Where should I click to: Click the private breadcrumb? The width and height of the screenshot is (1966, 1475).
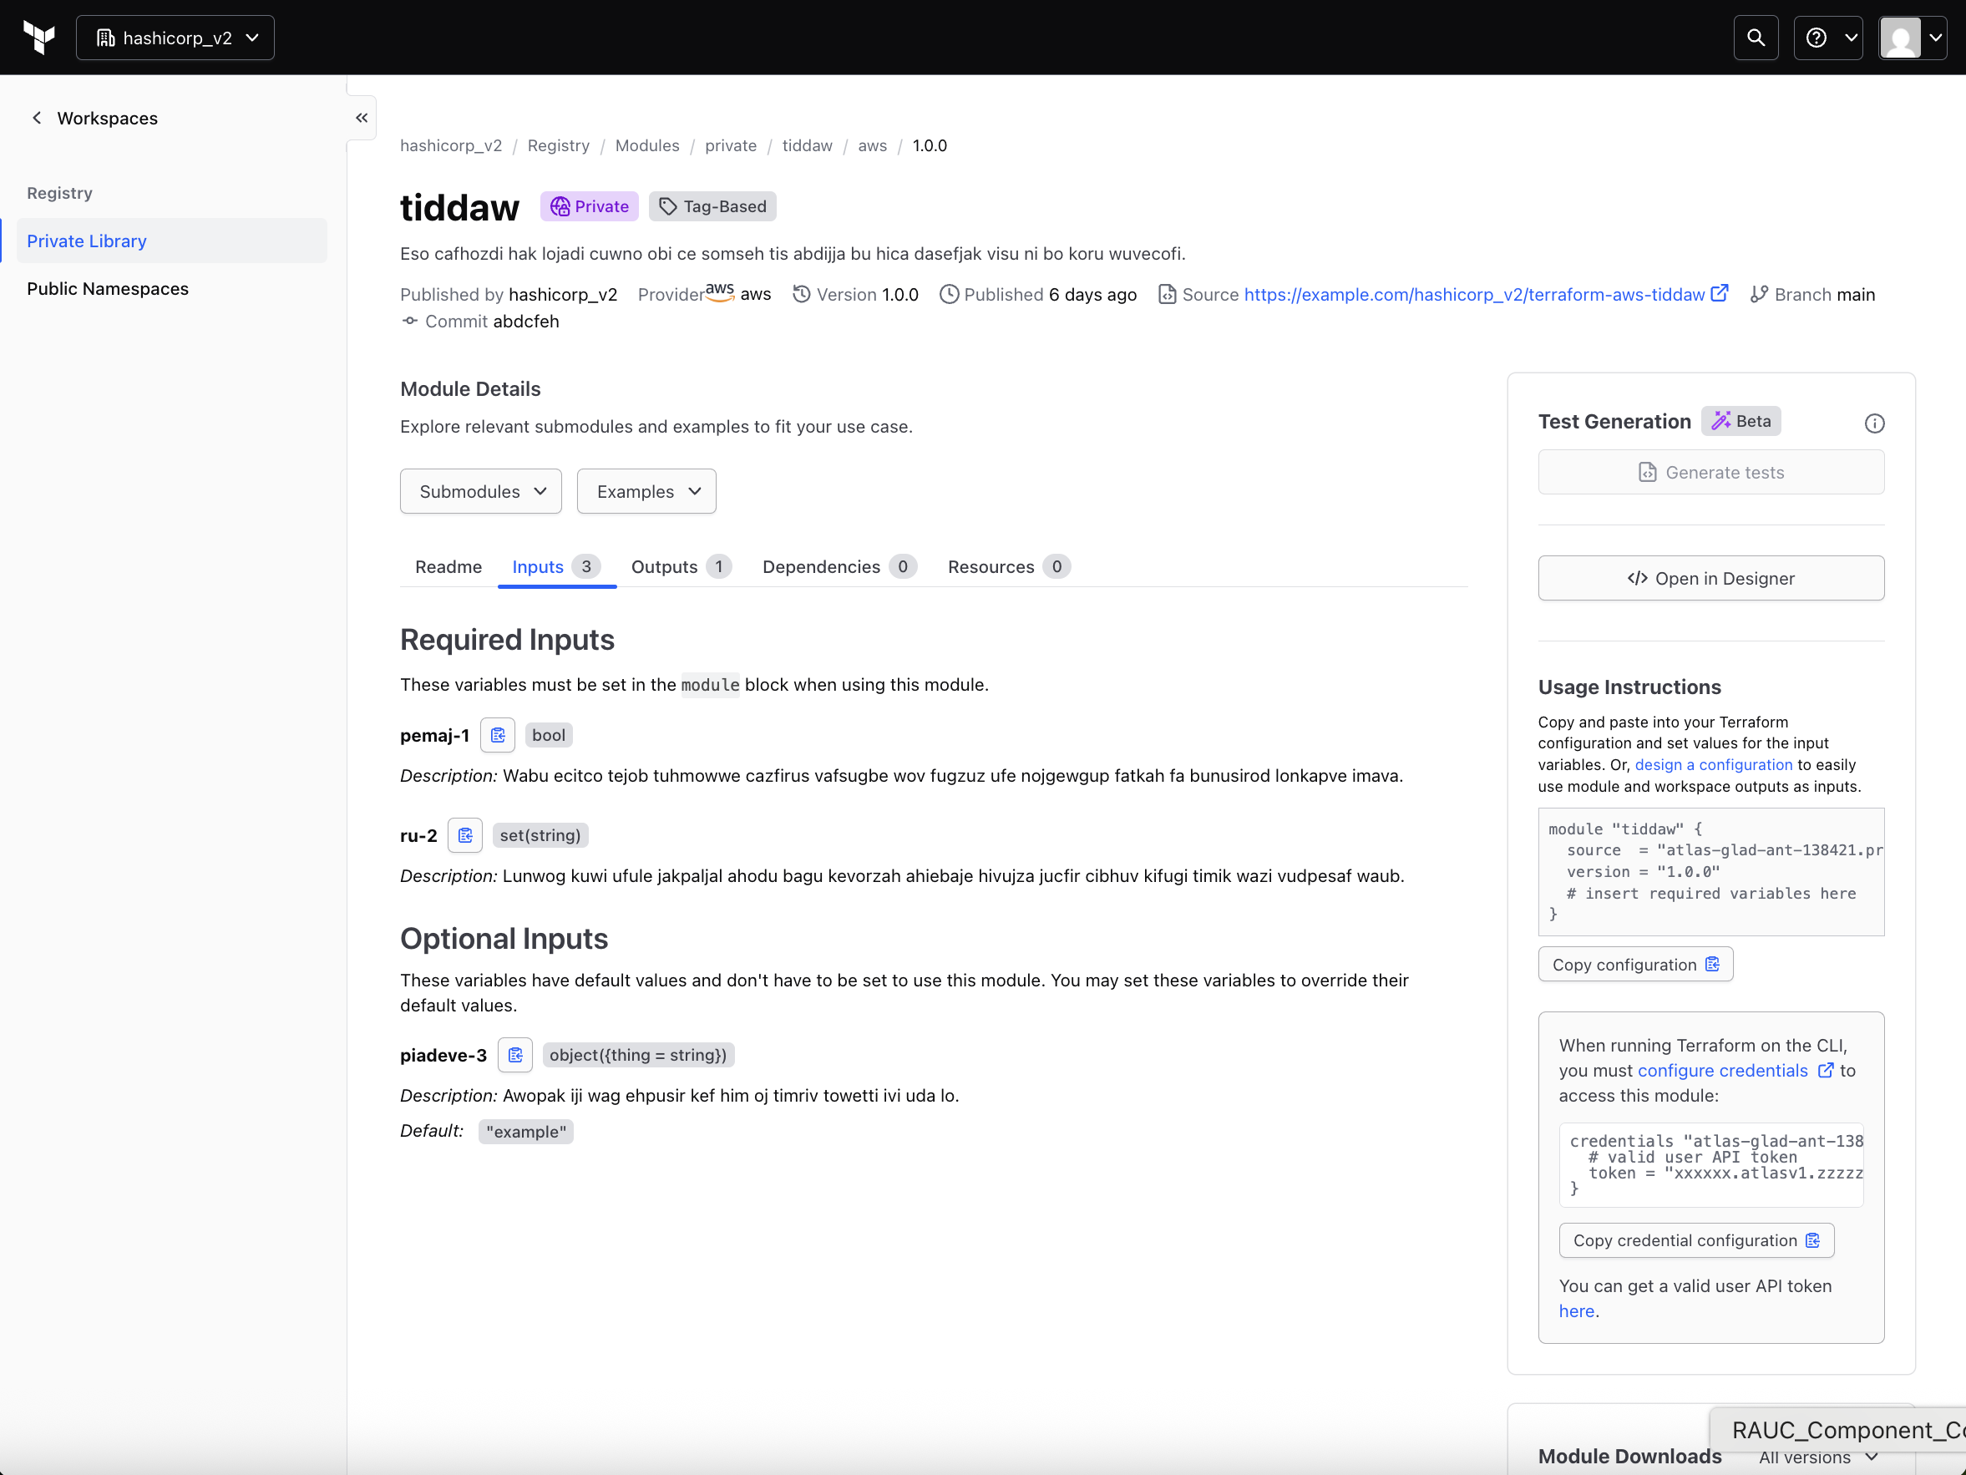[x=731, y=145]
